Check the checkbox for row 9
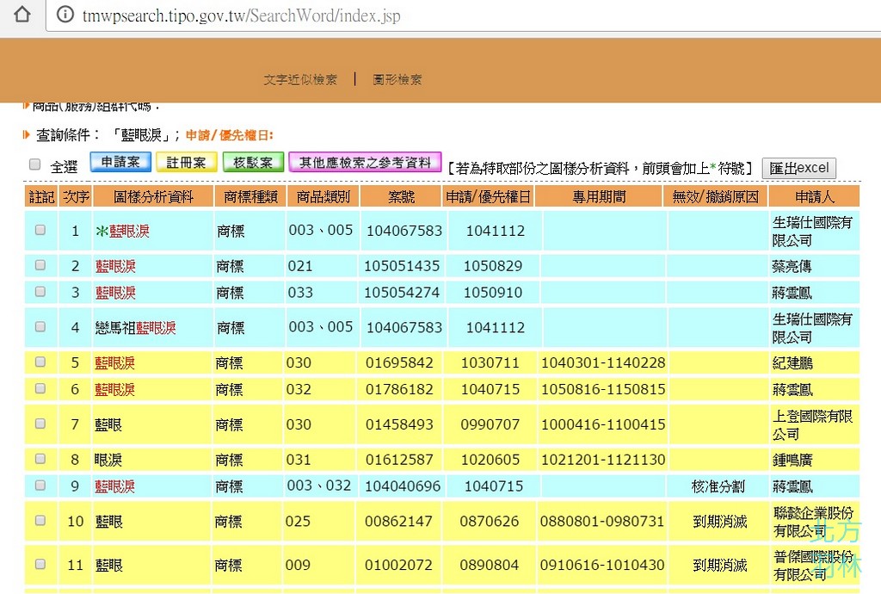 pos(40,485)
